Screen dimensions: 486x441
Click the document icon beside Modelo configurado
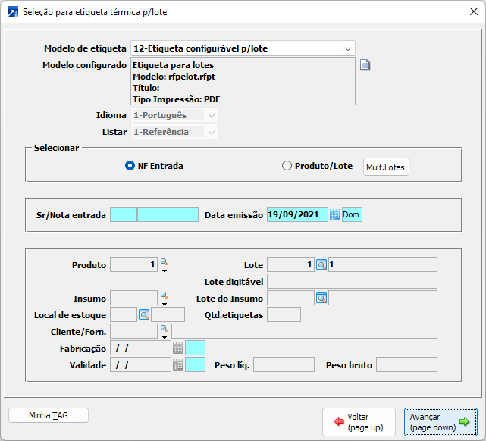click(365, 65)
